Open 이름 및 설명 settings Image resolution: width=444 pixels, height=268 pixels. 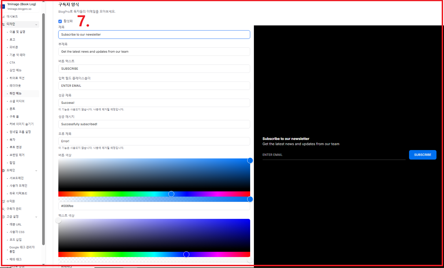(x=17, y=32)
